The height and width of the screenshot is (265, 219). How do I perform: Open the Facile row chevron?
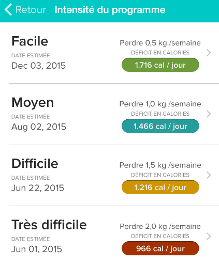(x=209, y=53)
